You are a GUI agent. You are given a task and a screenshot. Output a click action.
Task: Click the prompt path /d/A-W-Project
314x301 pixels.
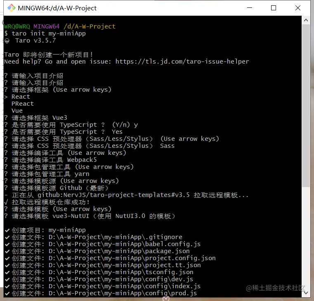click(90, 26)
